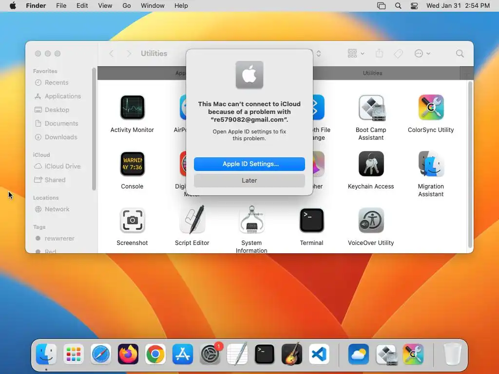Open App Store from the Dock
Image resolution: width=499 pixels, height=374 pixels.
click(x=183, y=354)
